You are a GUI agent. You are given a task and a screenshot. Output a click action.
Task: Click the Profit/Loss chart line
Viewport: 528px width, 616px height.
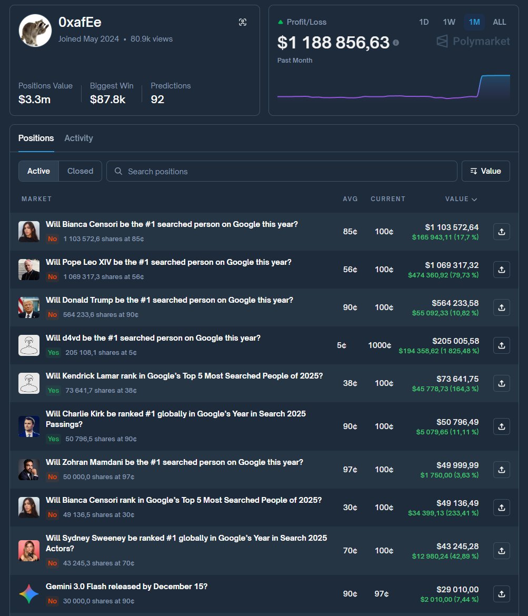[x=394, y=87]
